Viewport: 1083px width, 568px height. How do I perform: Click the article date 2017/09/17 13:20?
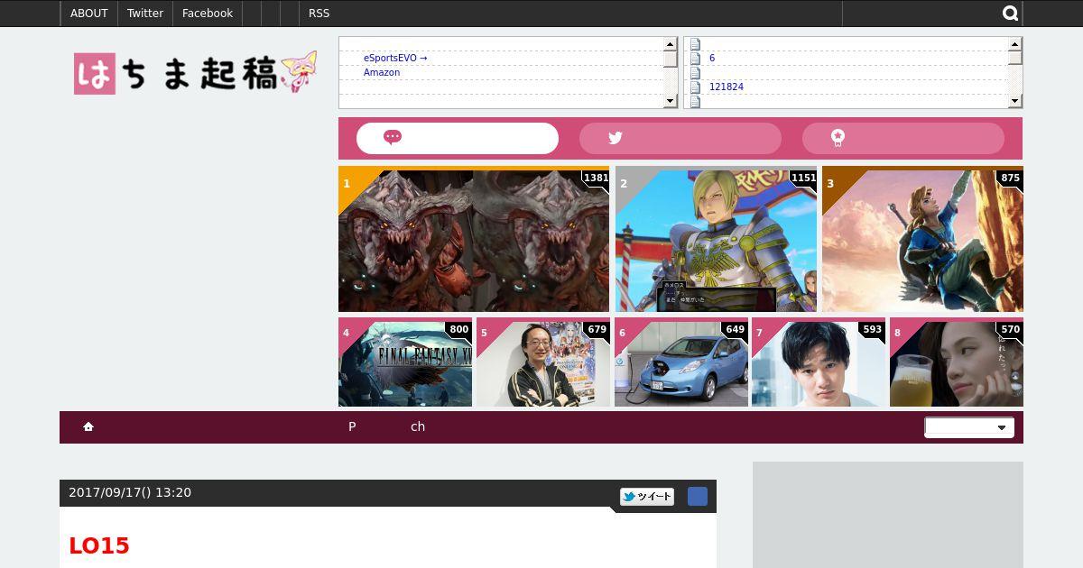tap(130, 492)
